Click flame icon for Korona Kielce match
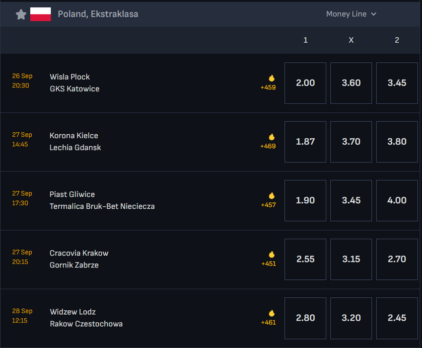The height and width of the screenshot is (348, 422). click(x=272, y=137)
